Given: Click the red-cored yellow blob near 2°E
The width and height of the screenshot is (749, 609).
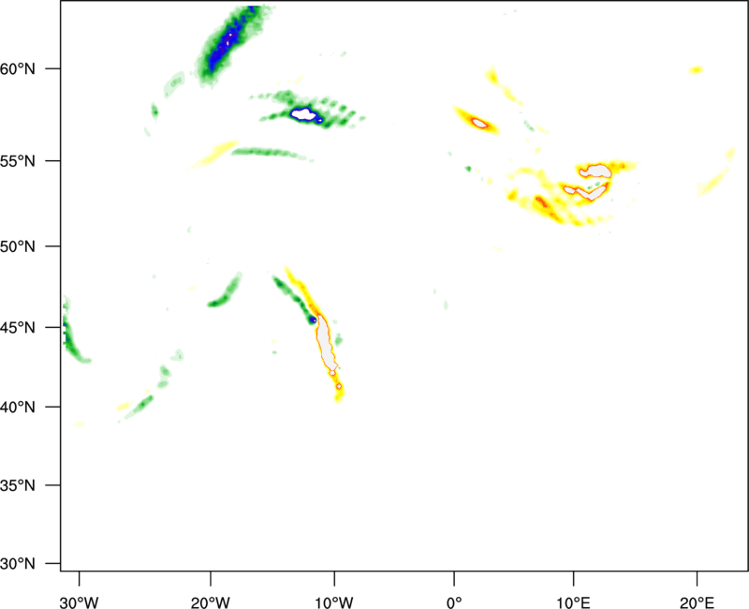Looking at the screenshot, I should [x=477, y=121].
